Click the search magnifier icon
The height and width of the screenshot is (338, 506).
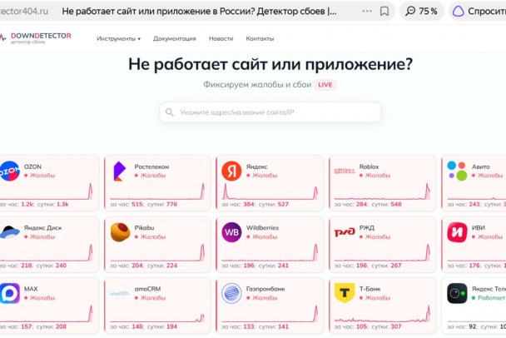tap(170, 112)
